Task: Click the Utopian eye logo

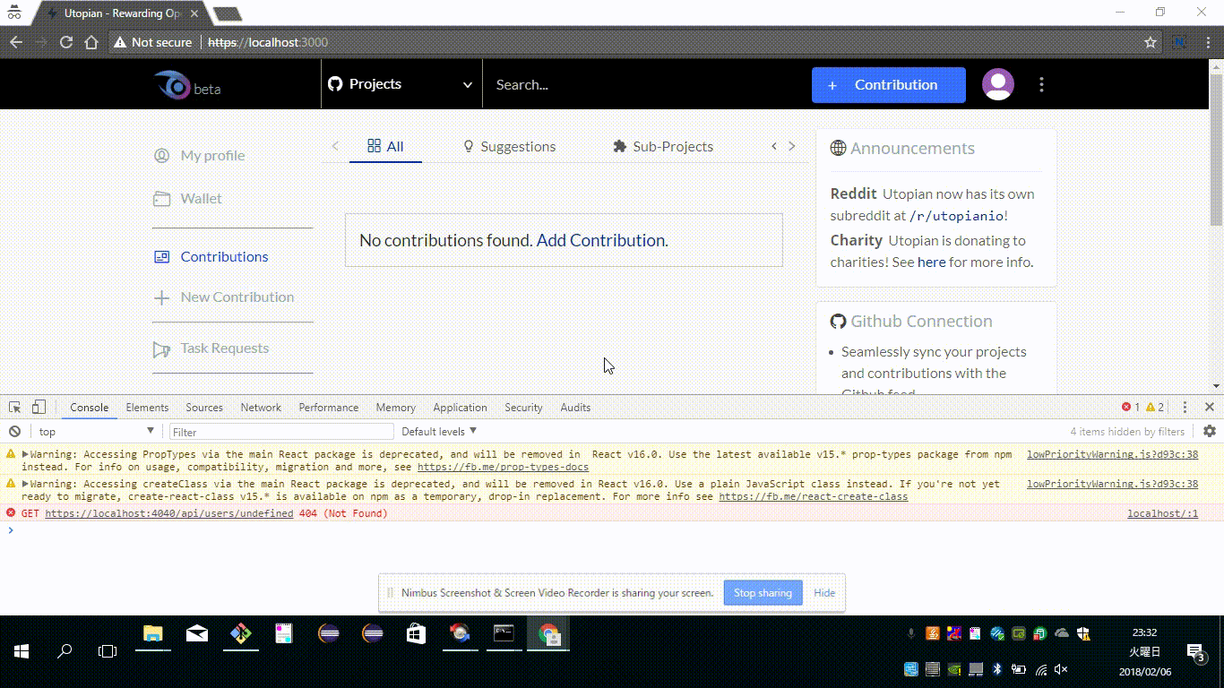Action: (x=171, y=85)
